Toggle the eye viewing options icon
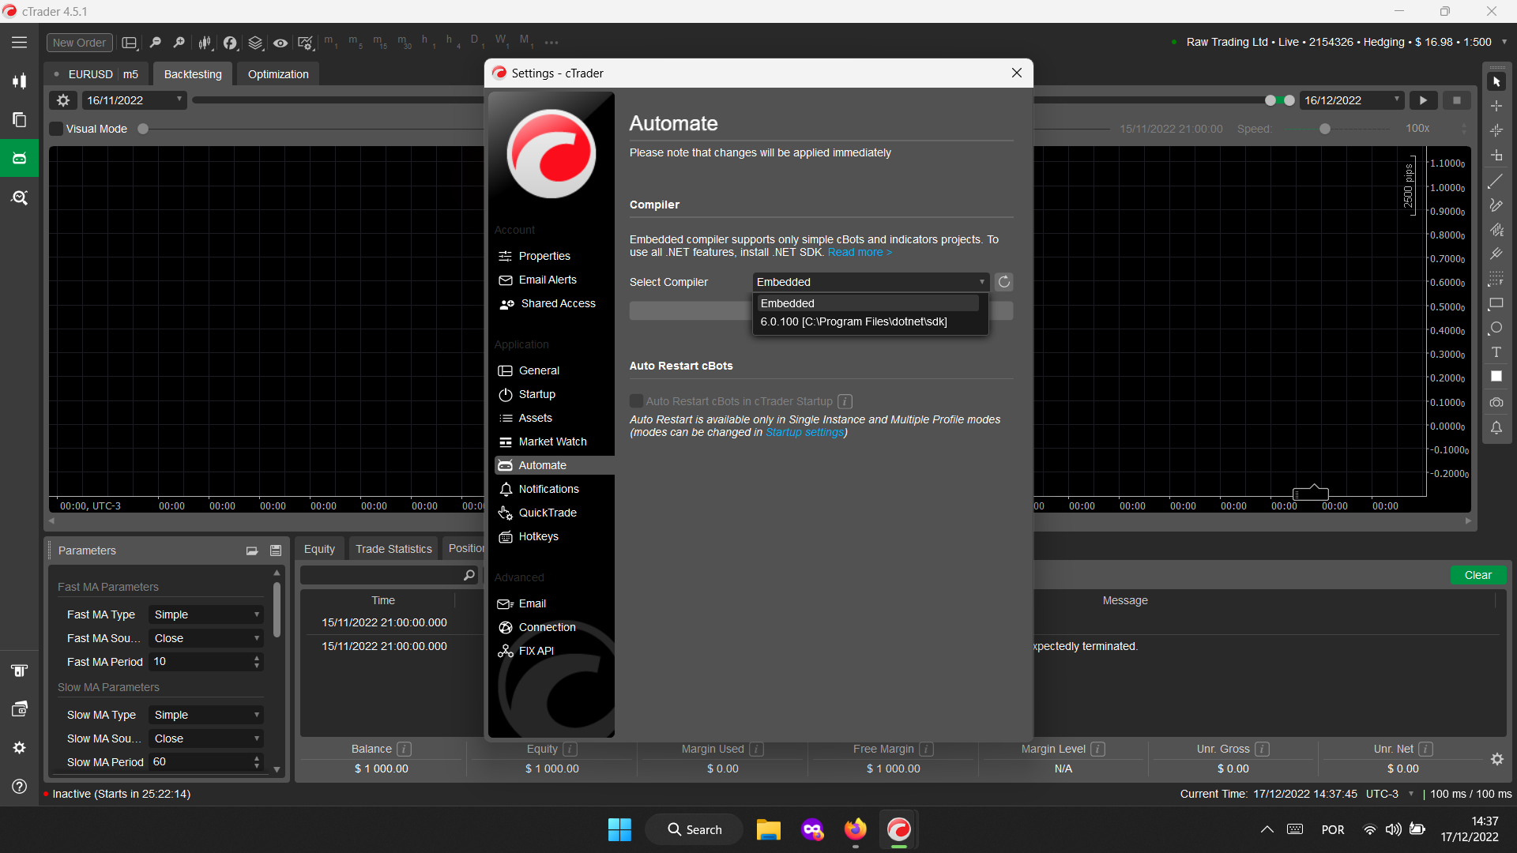This screenshot has height=853, width=1517. [280, 43]
